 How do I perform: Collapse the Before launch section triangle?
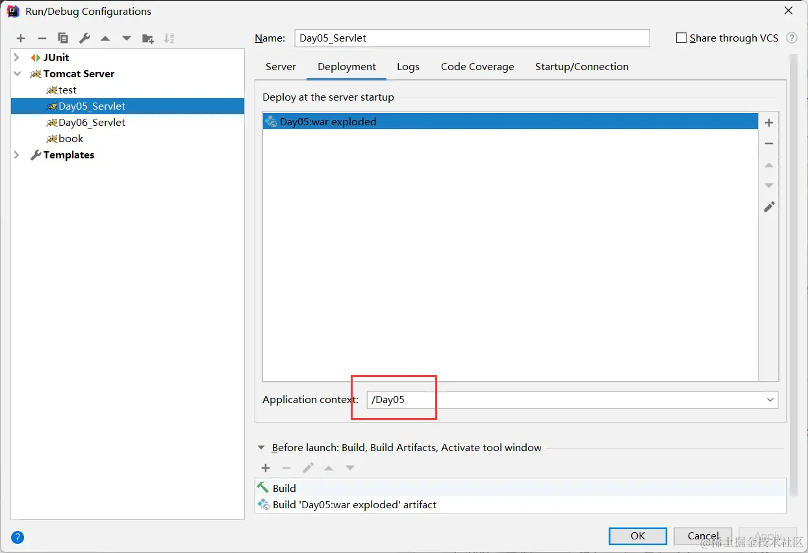click(261, 448)
